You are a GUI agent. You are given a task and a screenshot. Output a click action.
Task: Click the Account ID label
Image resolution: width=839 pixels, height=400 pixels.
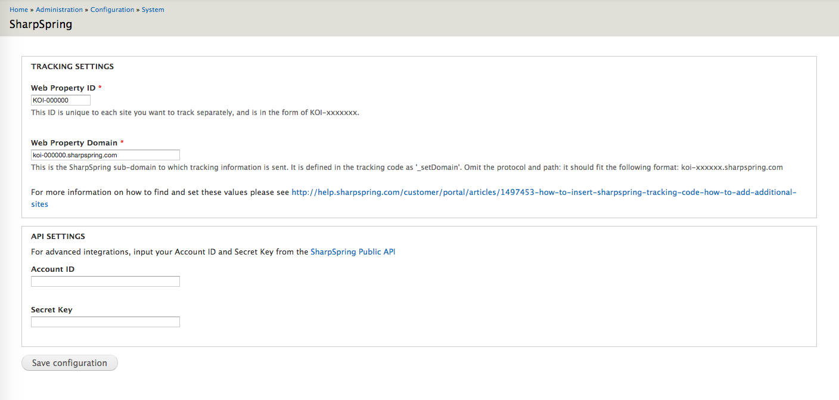[53, 269]
